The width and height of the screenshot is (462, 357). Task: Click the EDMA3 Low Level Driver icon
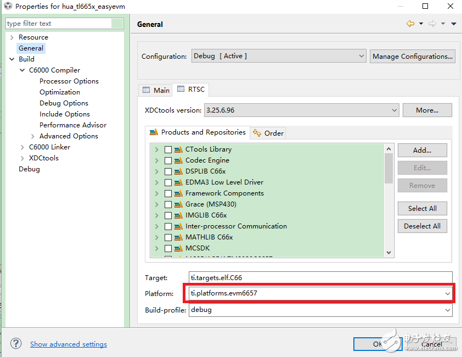coord(178,182)
